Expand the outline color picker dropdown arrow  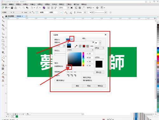pos(72,40)
